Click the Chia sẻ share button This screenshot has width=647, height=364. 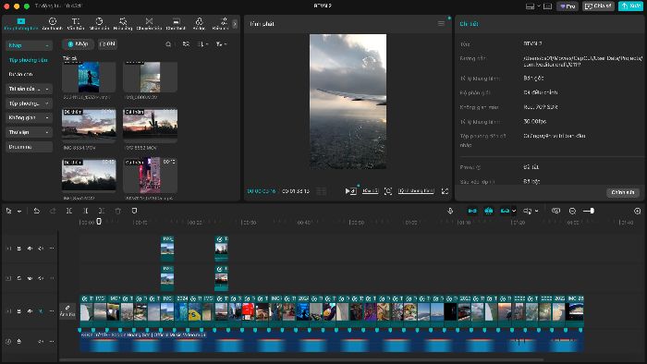pos(598,6)
